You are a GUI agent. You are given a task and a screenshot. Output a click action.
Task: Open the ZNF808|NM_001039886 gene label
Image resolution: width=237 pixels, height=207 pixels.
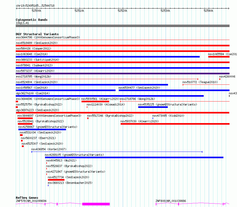[171, 201]
